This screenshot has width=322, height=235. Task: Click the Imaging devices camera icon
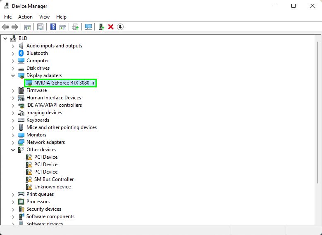point(21,113)
